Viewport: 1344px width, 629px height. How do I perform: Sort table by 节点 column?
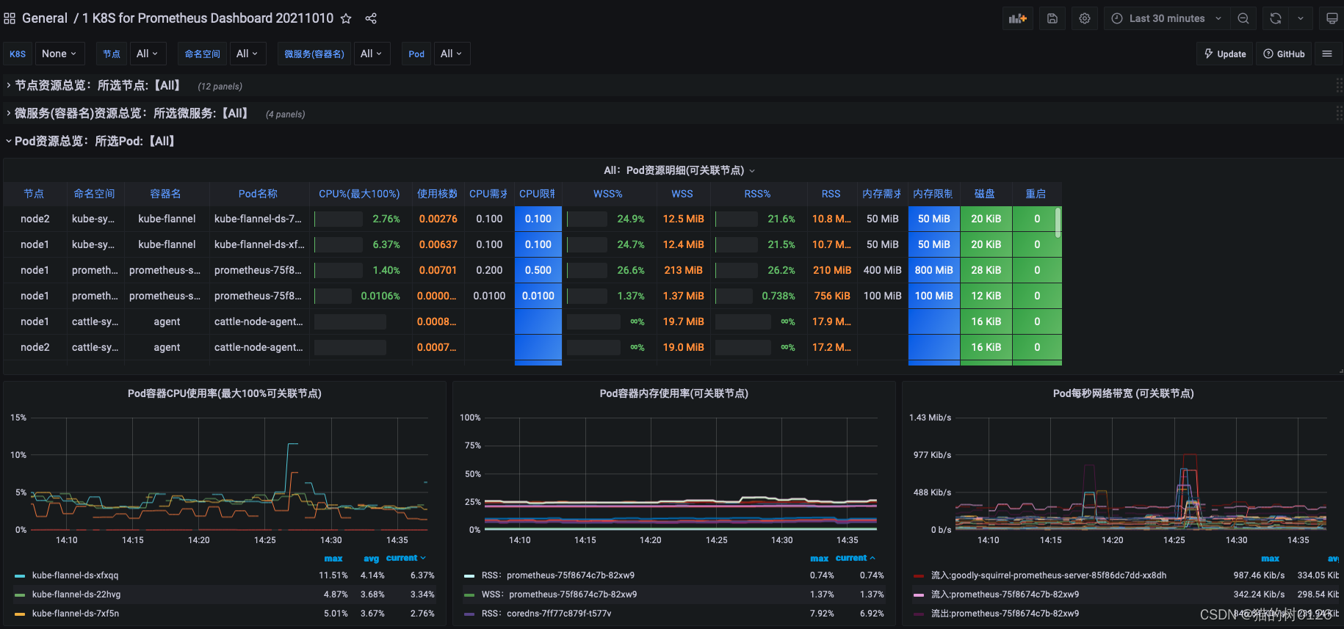point(34,194)
